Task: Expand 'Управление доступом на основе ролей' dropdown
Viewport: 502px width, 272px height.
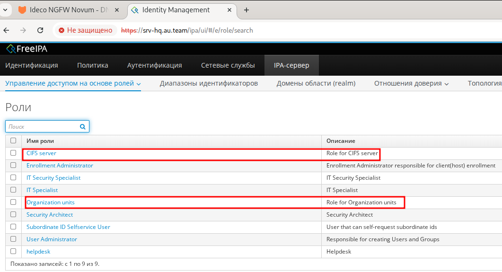Action: (x=73, y=83)
